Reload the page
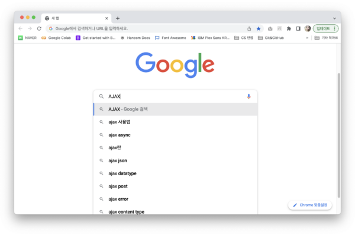This screenshot has width=355, height=236. coord(39,29)
